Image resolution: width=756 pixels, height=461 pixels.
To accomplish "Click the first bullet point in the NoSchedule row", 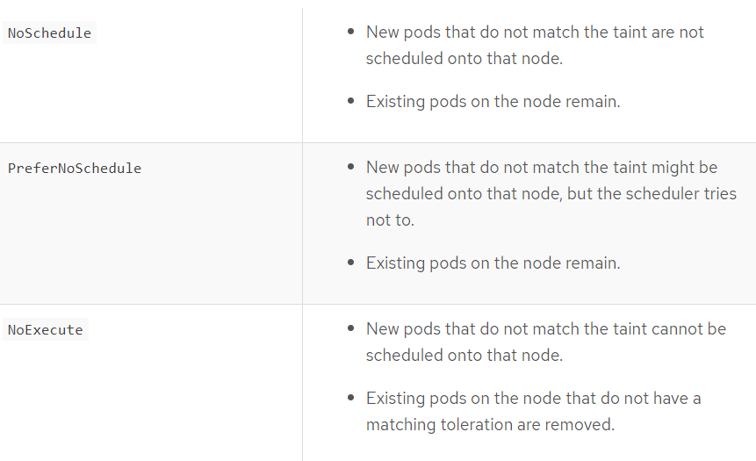I will pos(351,32).
